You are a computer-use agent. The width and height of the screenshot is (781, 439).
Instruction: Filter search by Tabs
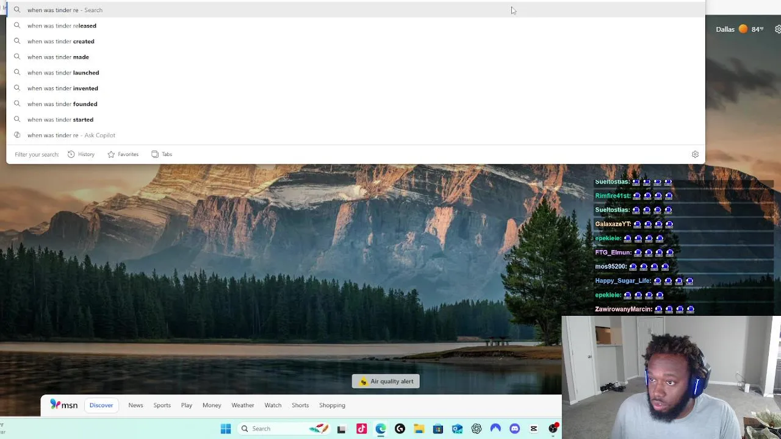(x=162, y=154)
